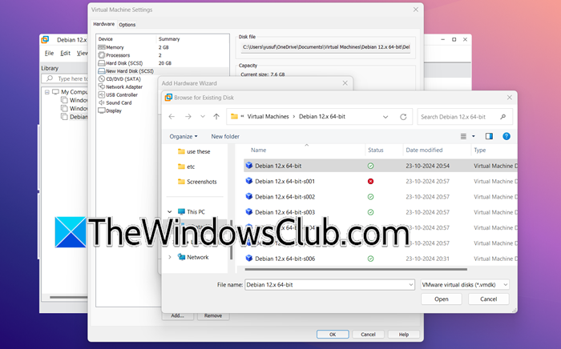Change the view layout icon
The height and width of the screenshot is (349, 561).
463,136
